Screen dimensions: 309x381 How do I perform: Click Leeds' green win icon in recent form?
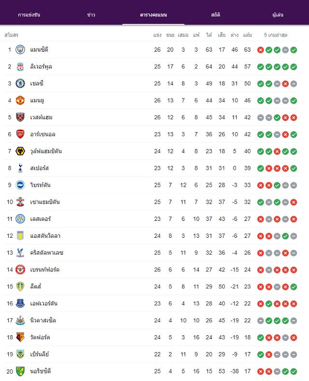pos(294,287)
